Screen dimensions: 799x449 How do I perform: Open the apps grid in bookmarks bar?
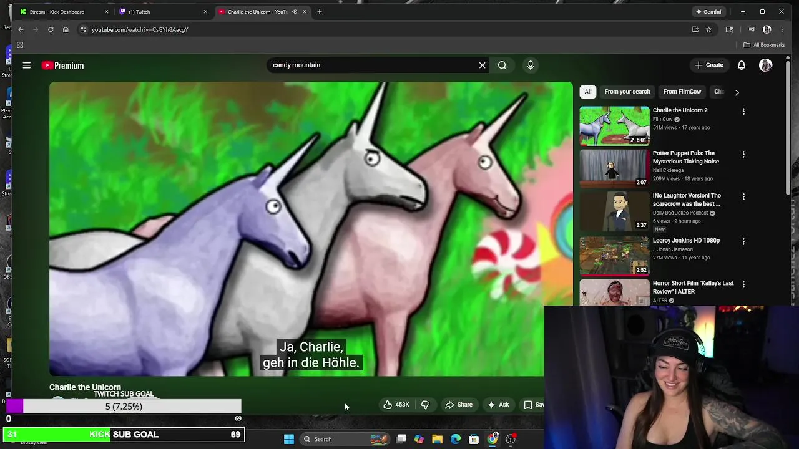[20, 45]
